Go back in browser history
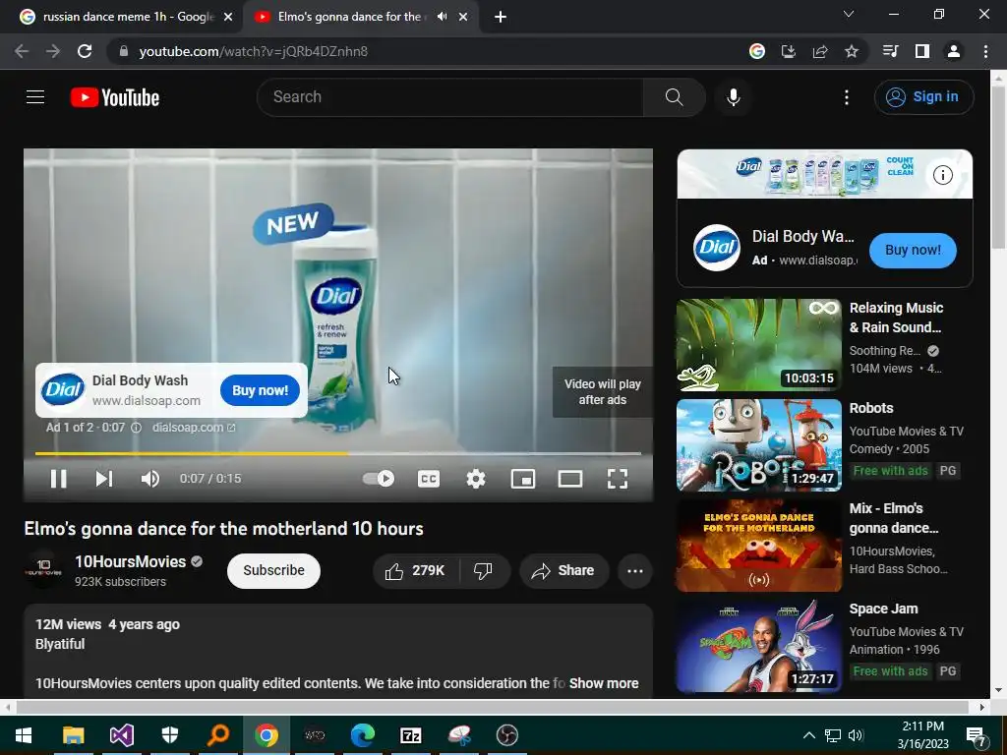 click(x=22, y=51)
